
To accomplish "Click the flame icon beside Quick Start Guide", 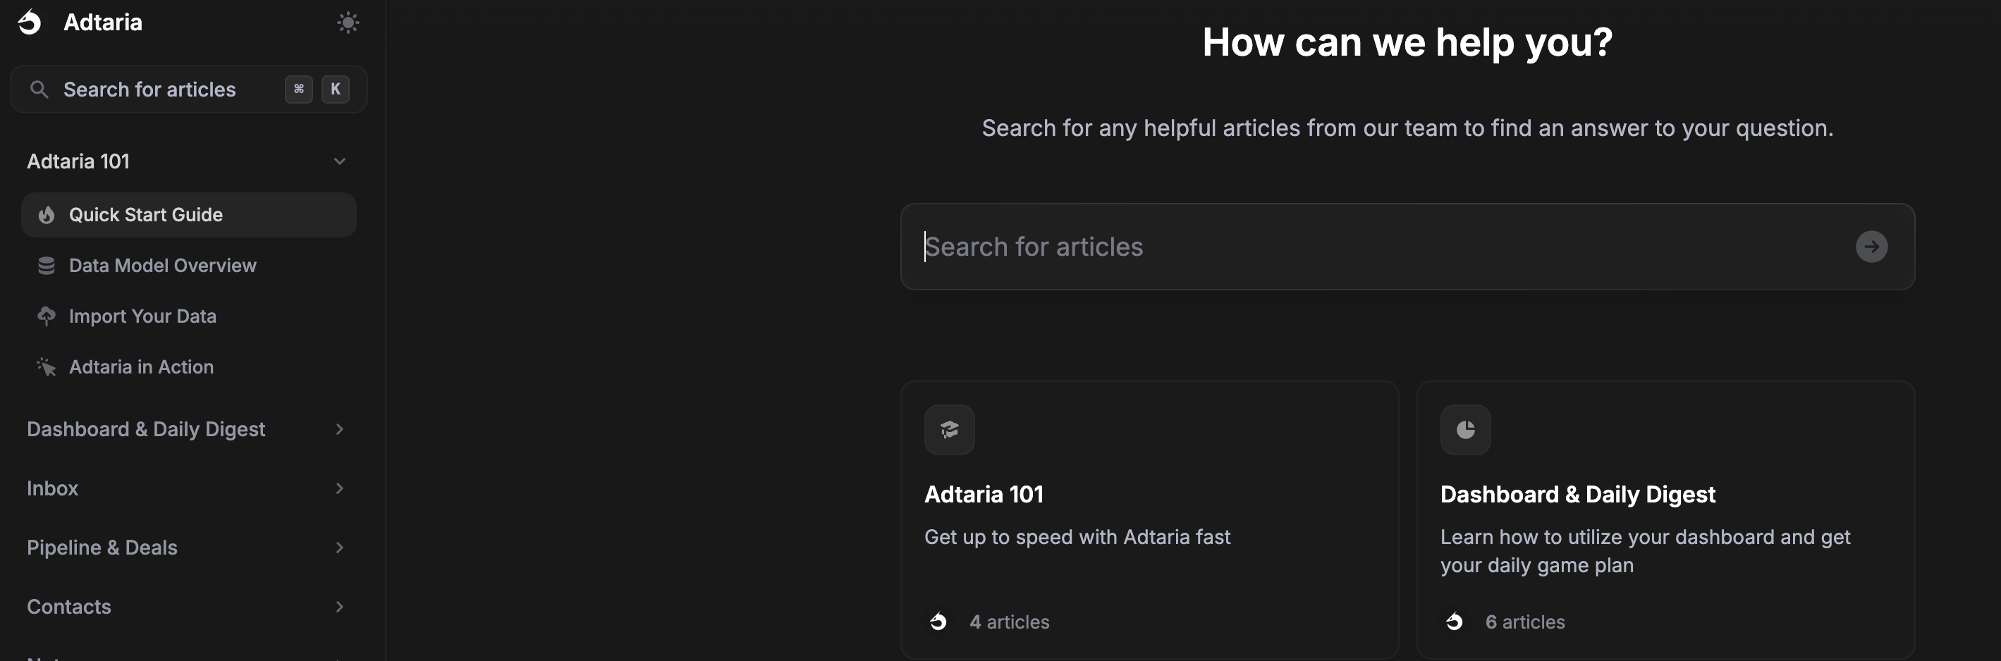I will pos(47,215).
